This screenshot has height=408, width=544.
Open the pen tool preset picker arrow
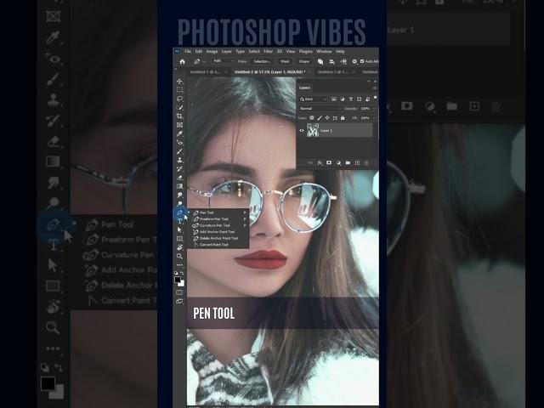(x=204, y=61)
